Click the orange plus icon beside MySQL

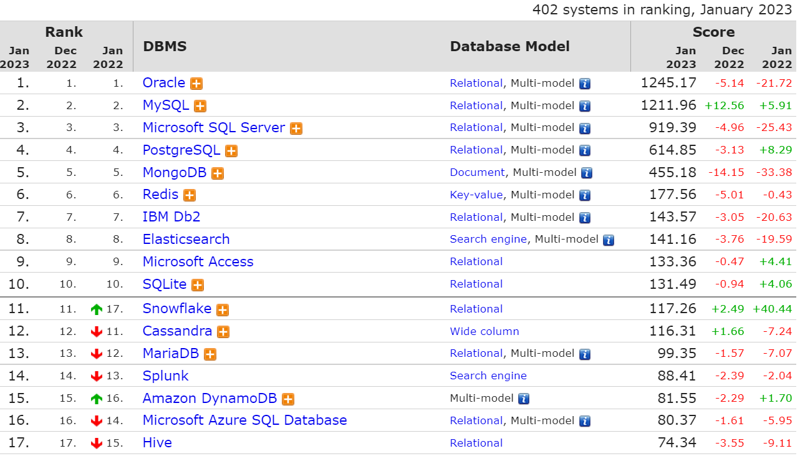[x=200, y=106]
